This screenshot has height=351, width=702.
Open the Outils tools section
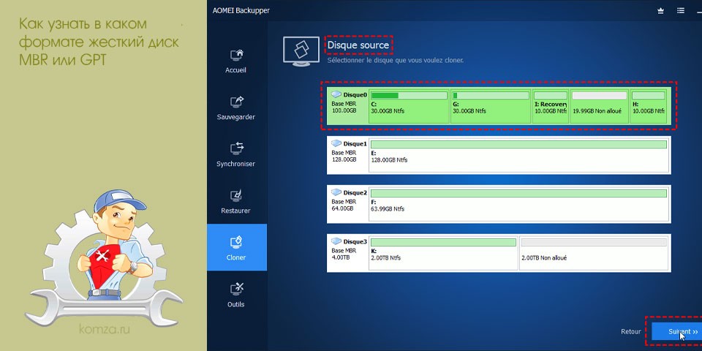[x=236, y=295]
